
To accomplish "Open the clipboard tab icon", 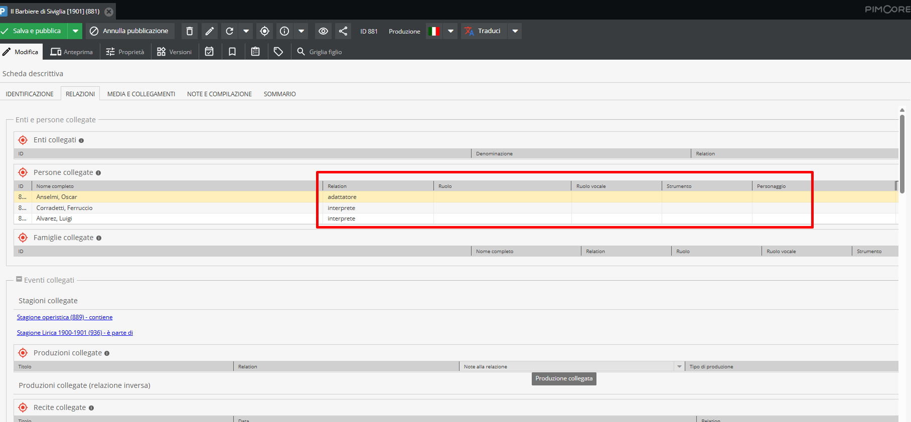I will click(x=255, y=52).
